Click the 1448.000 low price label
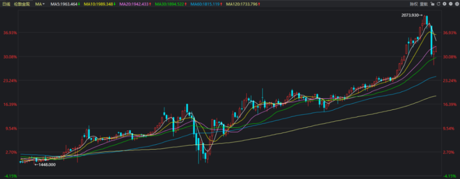The height and width of the screenshot is (179, 460). (x=47, y=165)
